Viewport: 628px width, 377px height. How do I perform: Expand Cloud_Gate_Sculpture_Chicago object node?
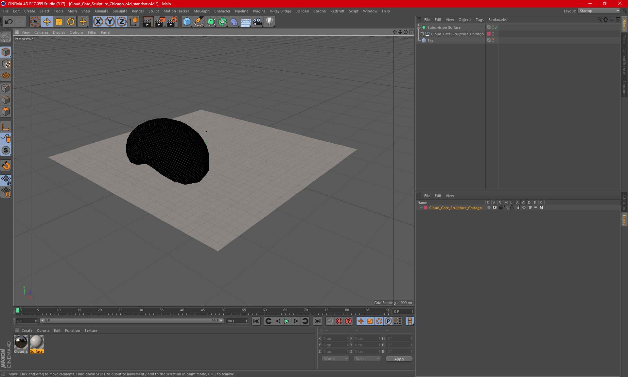[422, 34]
